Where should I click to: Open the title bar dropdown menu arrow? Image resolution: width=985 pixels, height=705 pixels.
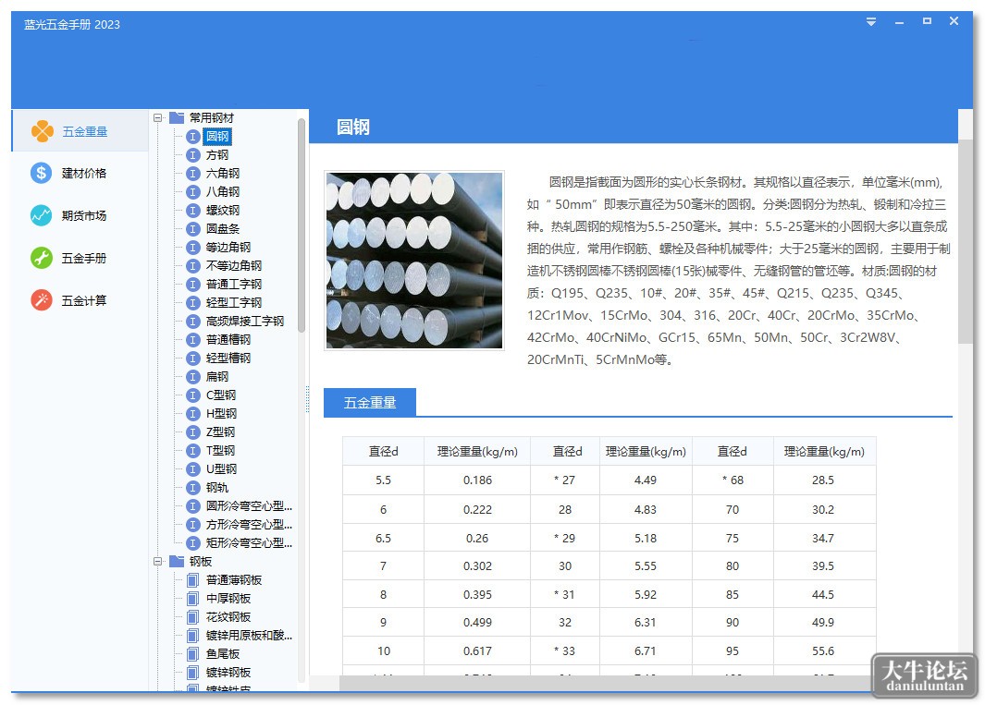tap(871, 21)
